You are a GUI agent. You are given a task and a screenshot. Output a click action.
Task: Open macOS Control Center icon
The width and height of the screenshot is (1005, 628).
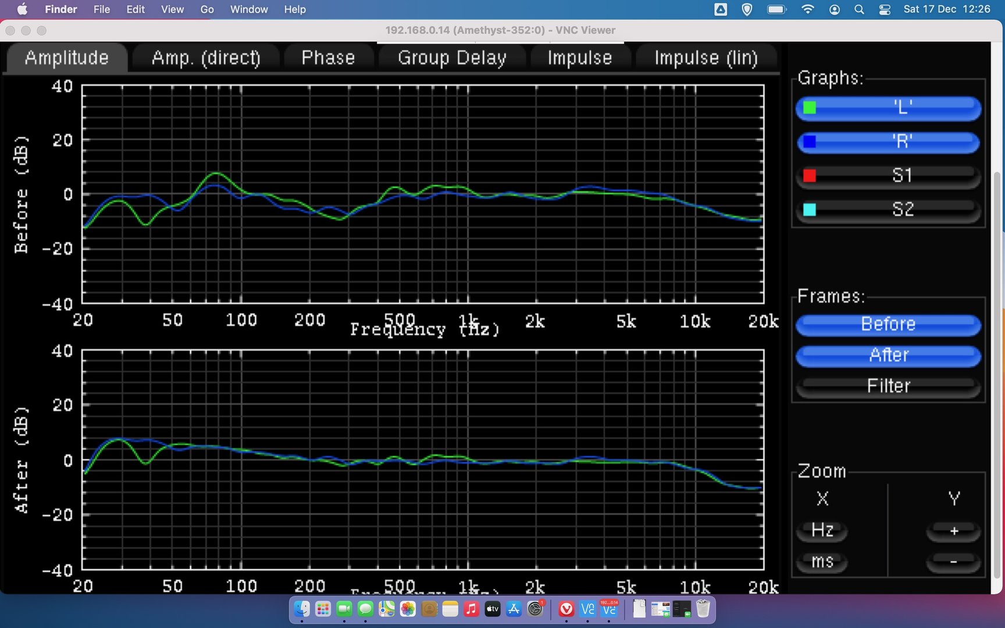885,9
